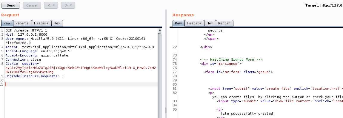Switch to the Request Params tab
The image size is (343, 118).
(22, 23)
